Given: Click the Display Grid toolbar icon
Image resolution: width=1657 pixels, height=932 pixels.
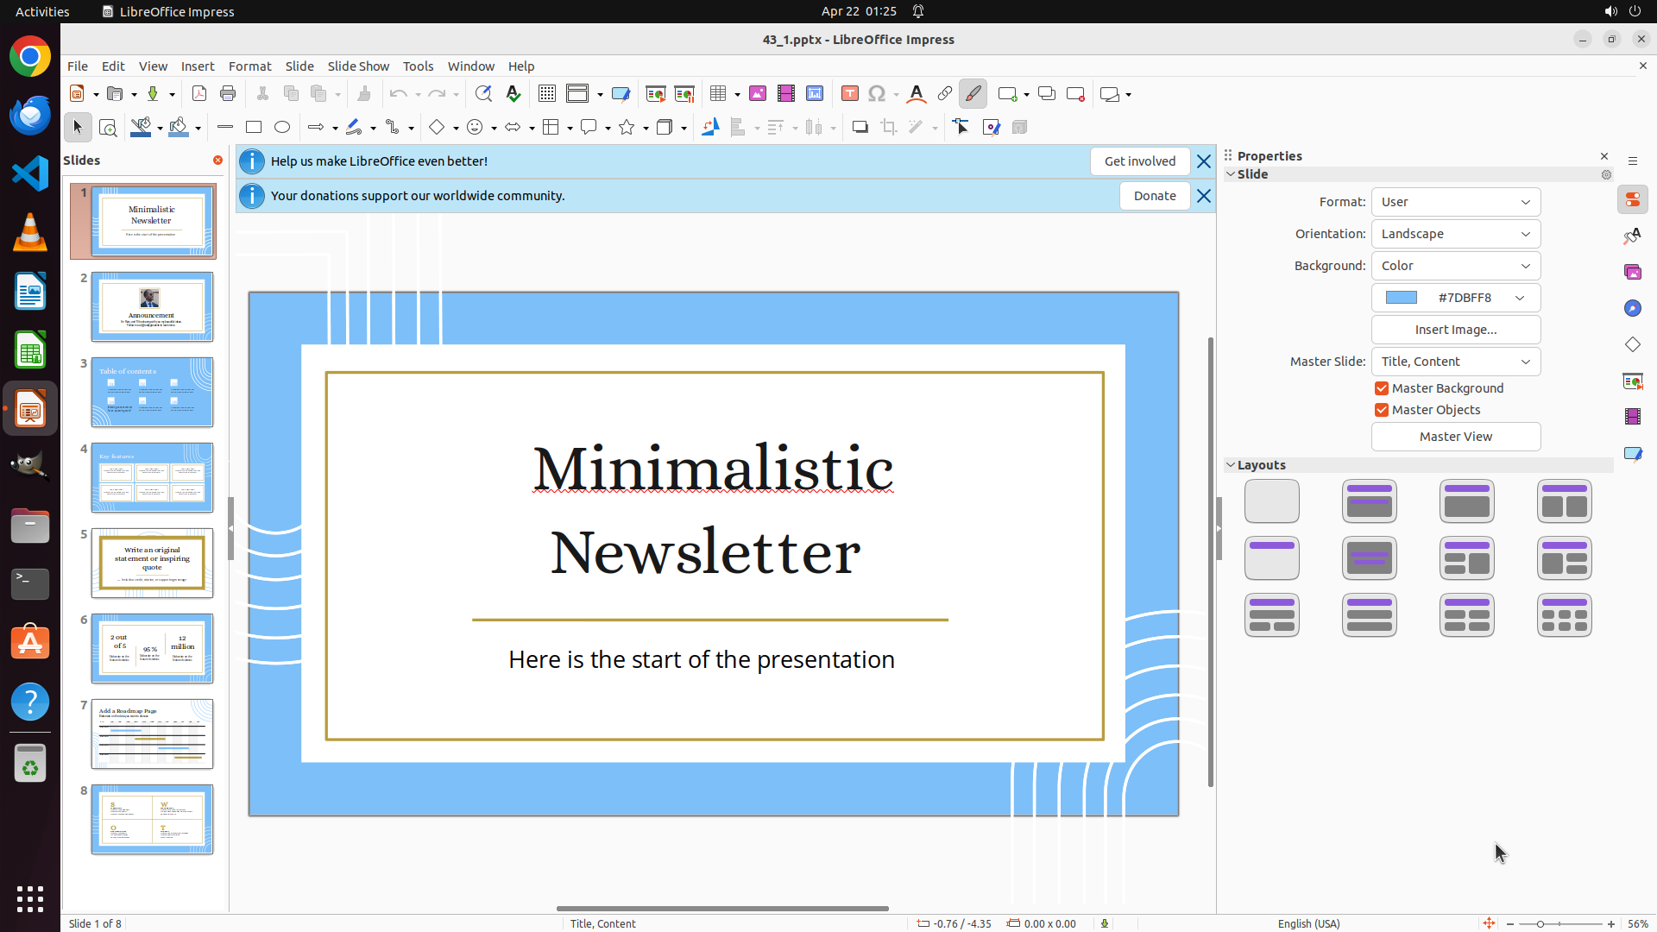Looking at the screenshot, I should click(547, 94).
